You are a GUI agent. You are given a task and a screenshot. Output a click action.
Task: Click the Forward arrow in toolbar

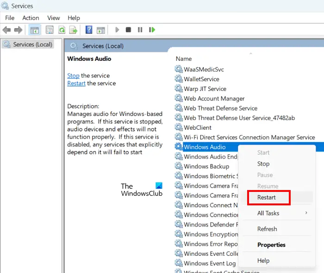coord(18,30)
